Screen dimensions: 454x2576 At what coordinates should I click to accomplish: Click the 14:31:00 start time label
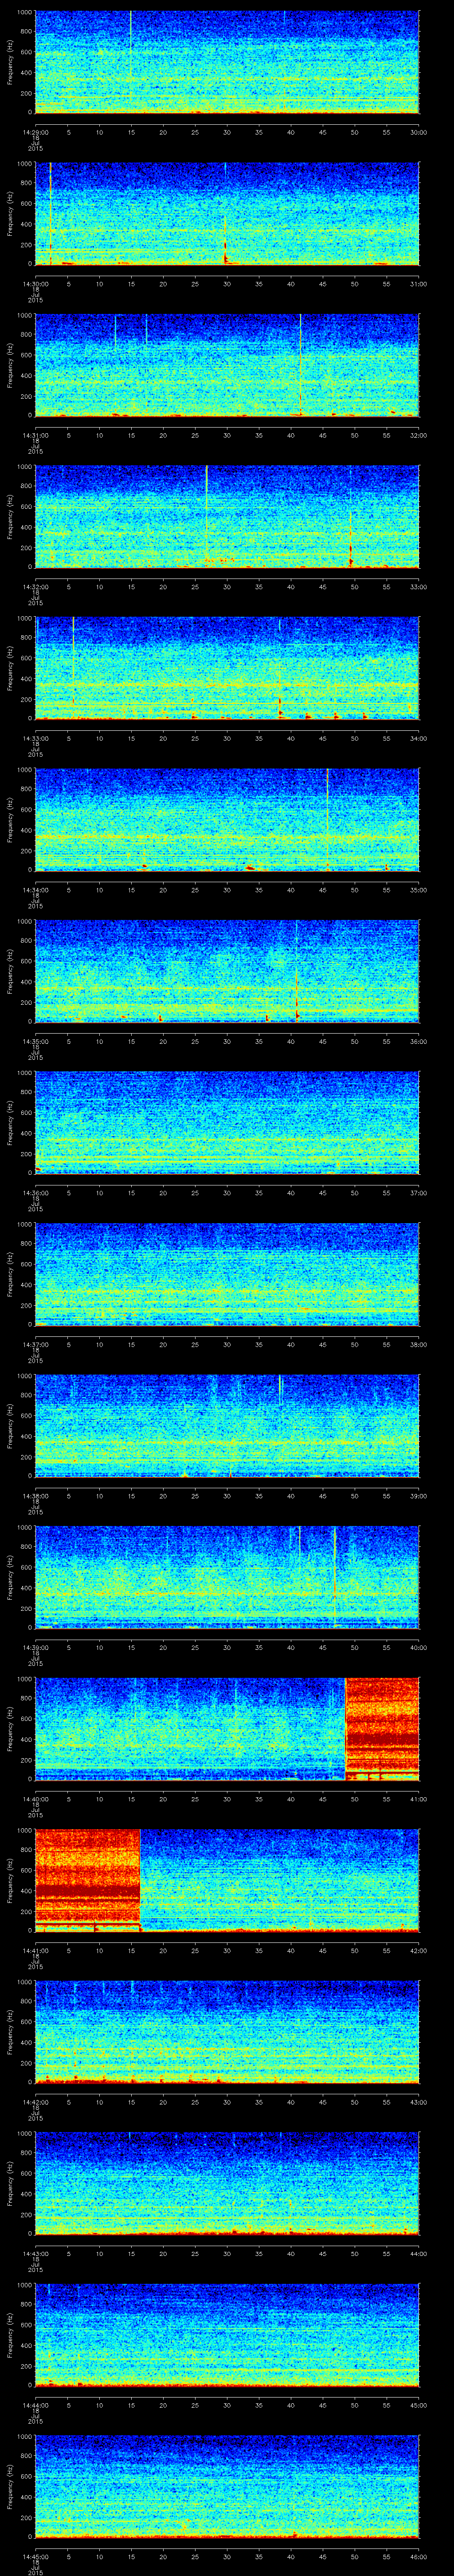(35, 435)
